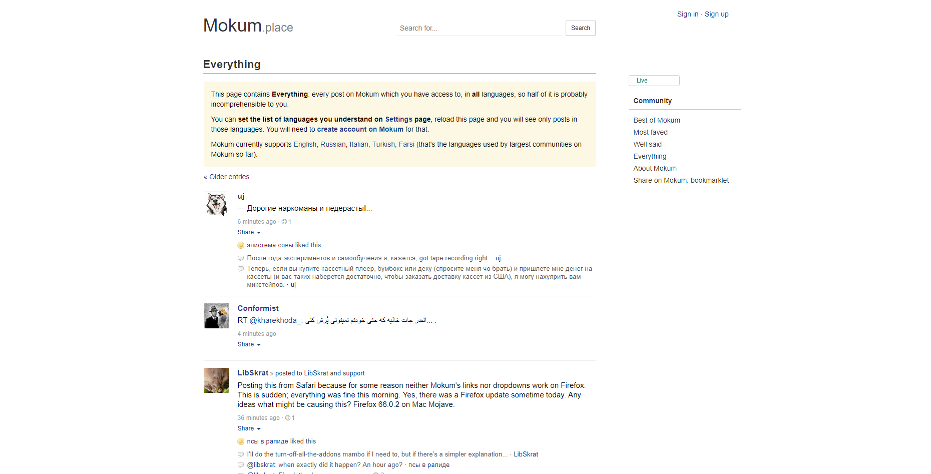Toggle the Live updates button
This screenshot has width=931, height=474.
pos(654,81)
